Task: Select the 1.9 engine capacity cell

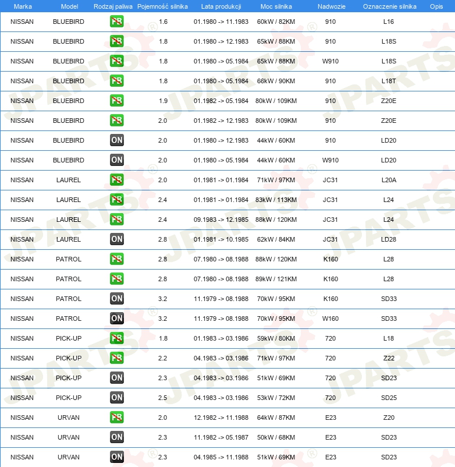Action: point(163,101)
